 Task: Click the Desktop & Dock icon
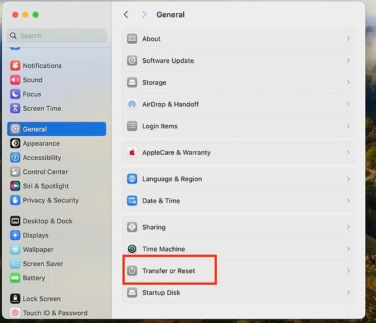(15, 221)
